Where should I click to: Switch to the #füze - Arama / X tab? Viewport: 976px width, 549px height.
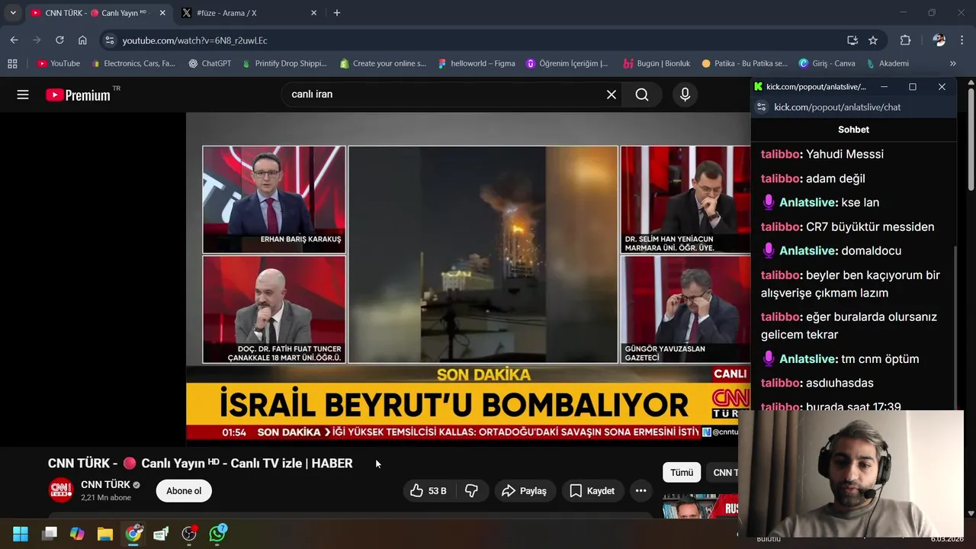pos(248,13)
